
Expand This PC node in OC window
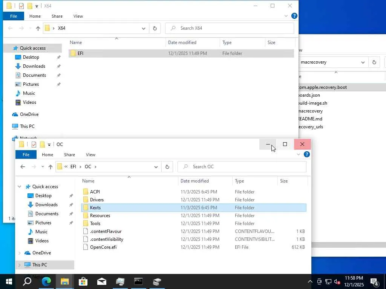20,265
